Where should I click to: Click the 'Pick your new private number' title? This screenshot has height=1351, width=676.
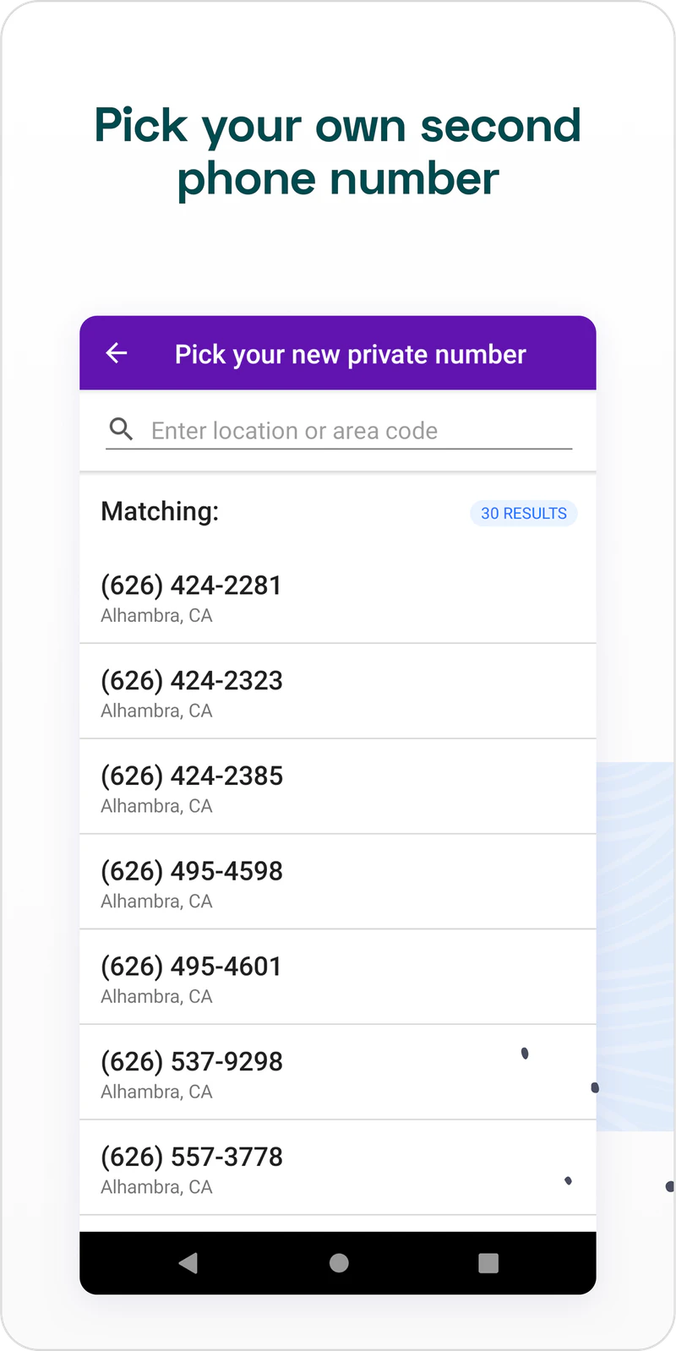coord(350,354)
